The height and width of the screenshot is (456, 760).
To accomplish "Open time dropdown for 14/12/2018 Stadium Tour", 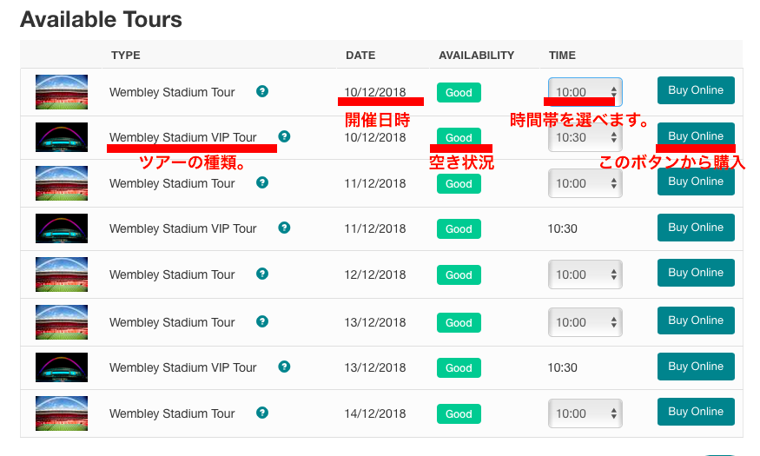I will coord(585,413).
